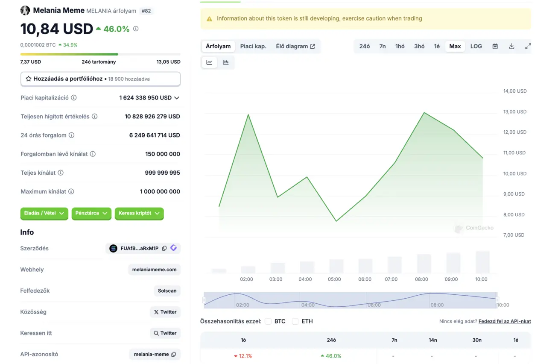Tick the ETH comparison checkbox

coord(295,321)
